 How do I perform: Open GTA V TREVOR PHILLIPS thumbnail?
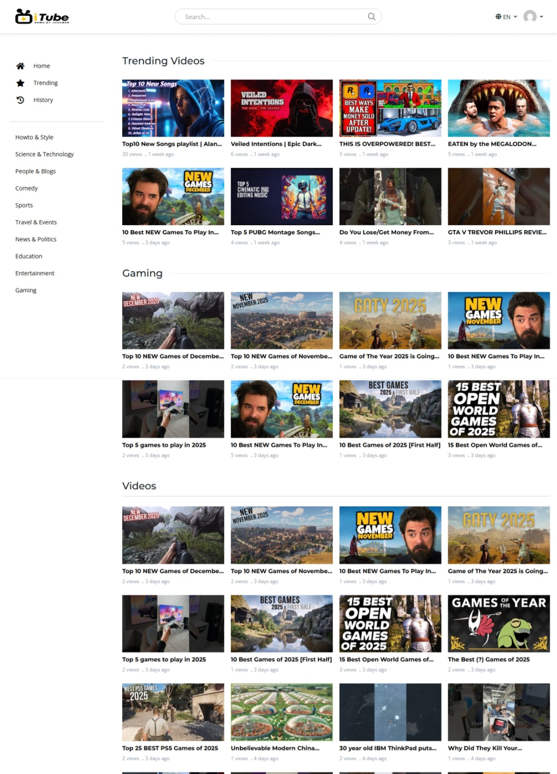click(499, 196)
